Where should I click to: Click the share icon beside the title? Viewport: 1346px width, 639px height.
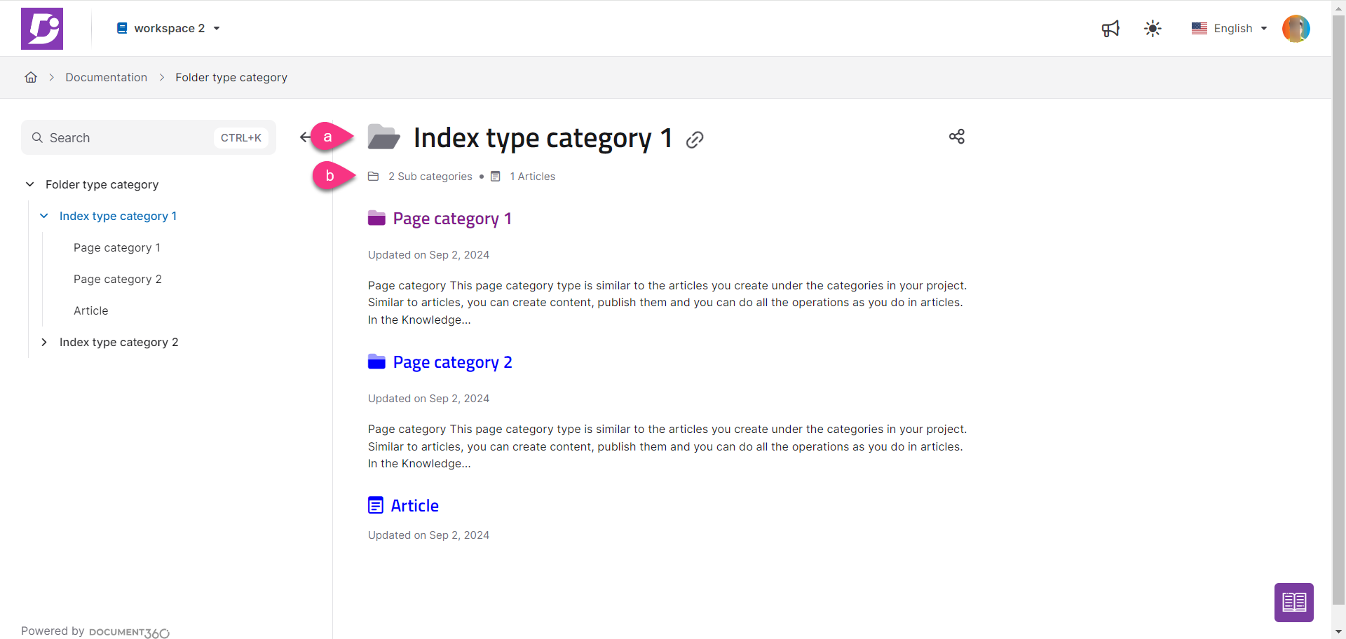[x=957, y=137]
